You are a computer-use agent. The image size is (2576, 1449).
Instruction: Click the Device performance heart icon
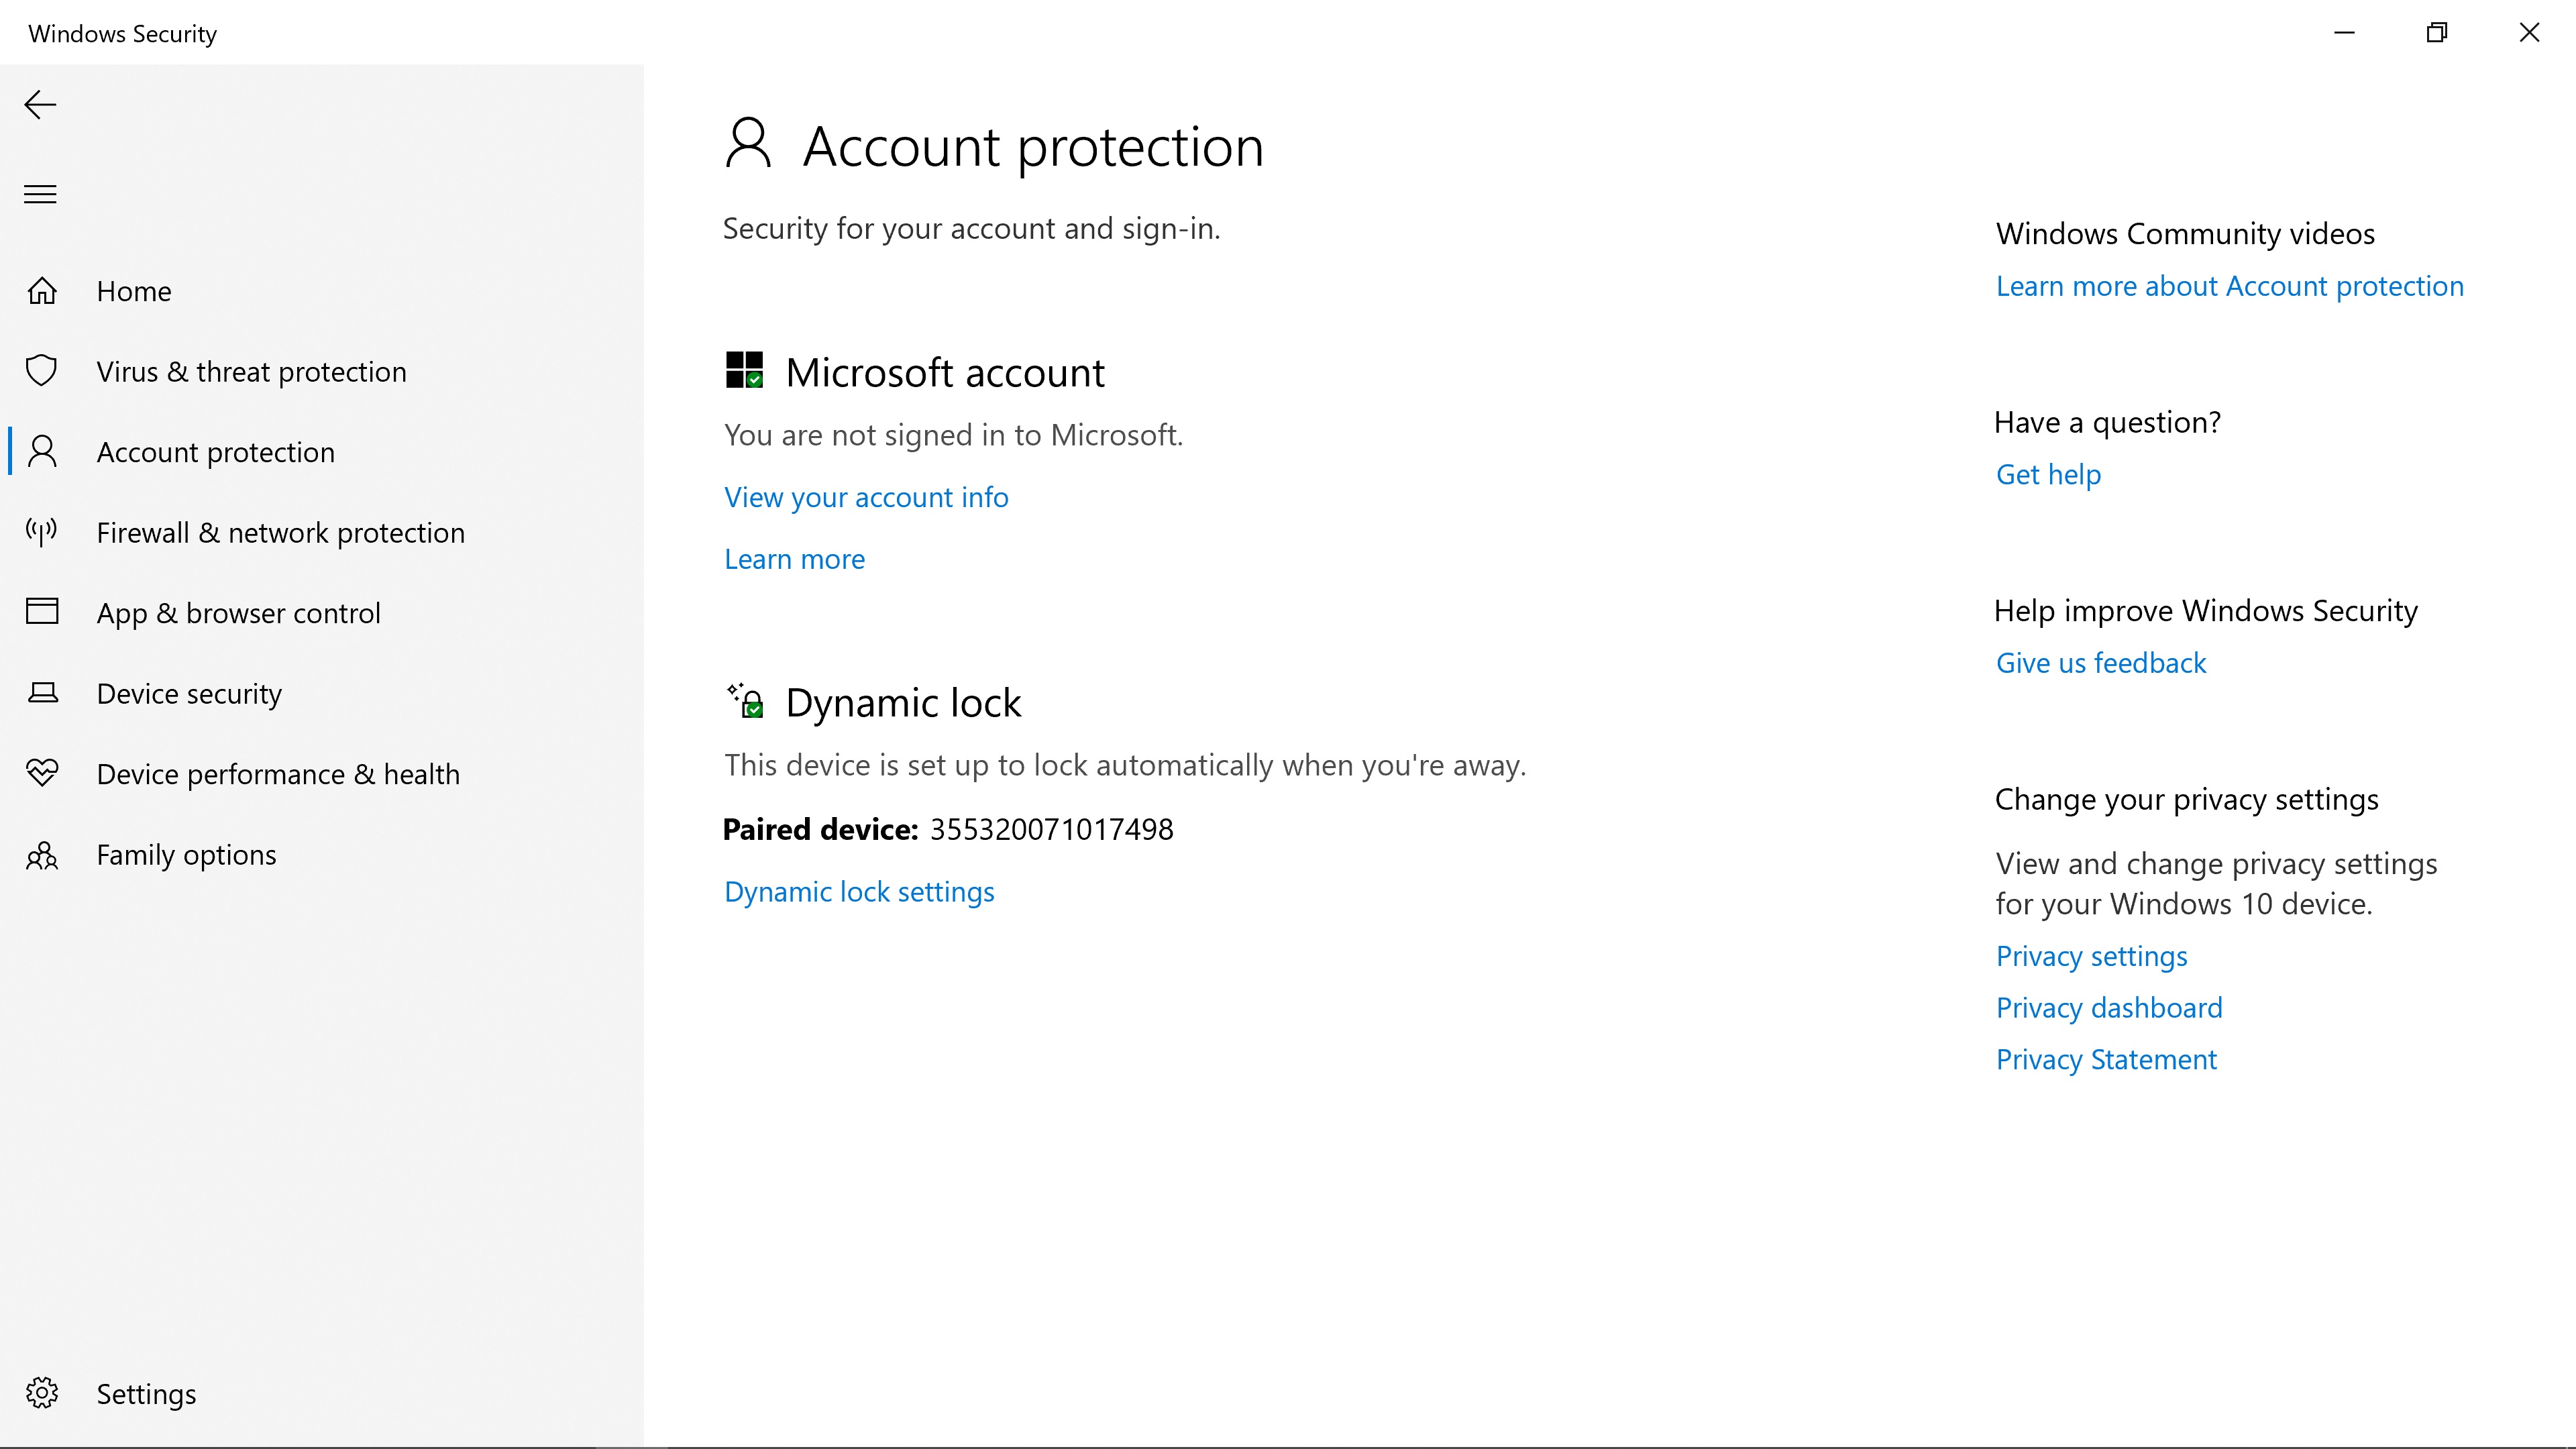click(42, 773)
